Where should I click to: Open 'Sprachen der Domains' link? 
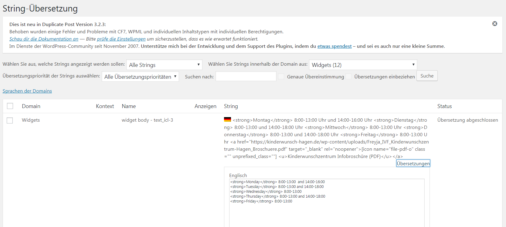click(27, 91)
